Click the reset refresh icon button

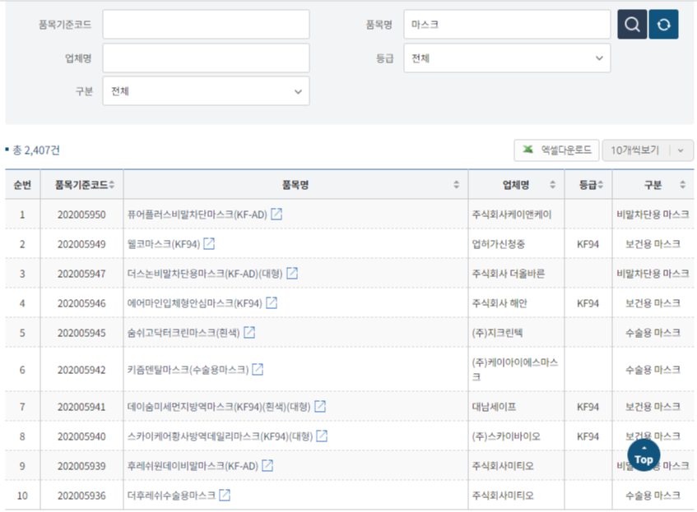(663, 24)
